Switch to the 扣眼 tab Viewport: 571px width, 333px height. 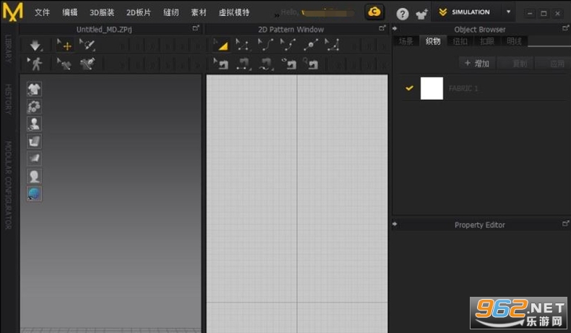(x=487, y=41)
